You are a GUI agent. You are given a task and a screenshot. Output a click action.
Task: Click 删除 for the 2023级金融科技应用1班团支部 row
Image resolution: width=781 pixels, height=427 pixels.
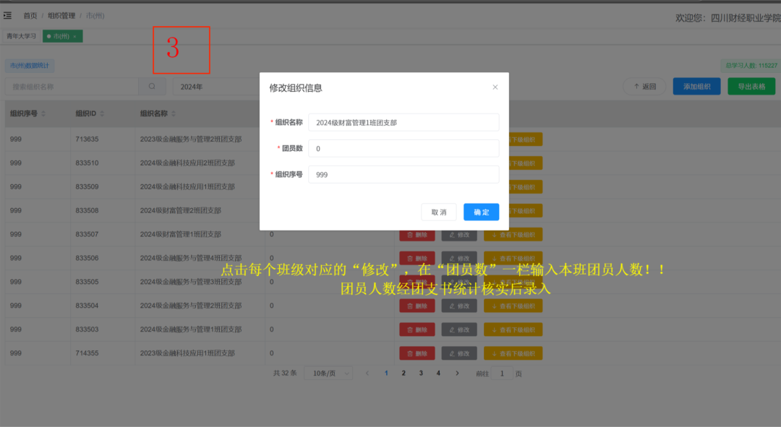coord(417,353)
